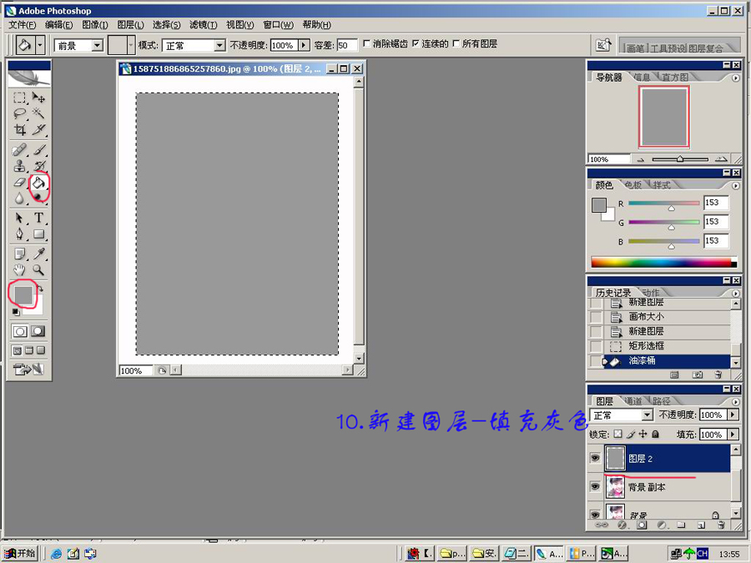Enable the 消除锯齿 checkbox in options bar

pos(365,45)
